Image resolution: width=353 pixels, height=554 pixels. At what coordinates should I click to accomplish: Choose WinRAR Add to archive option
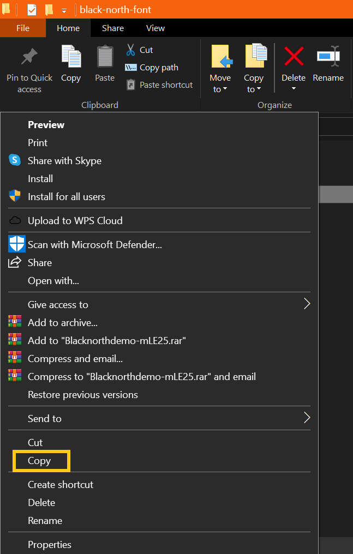62,323
